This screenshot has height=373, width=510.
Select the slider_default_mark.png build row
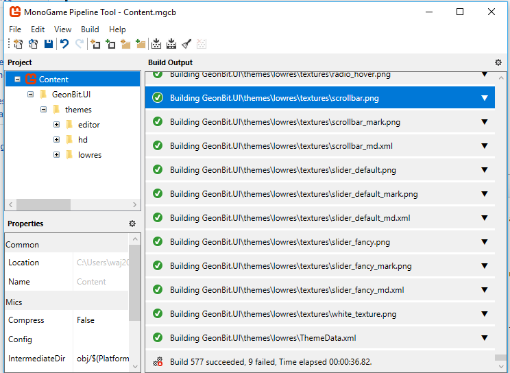click(x=320, y=194)
